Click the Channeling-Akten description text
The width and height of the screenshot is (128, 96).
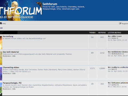[44, 70]
